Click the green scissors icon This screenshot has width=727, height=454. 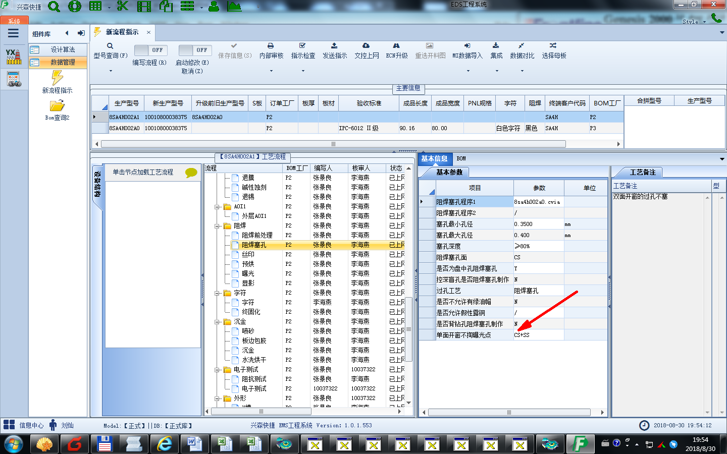click(123, 7)
